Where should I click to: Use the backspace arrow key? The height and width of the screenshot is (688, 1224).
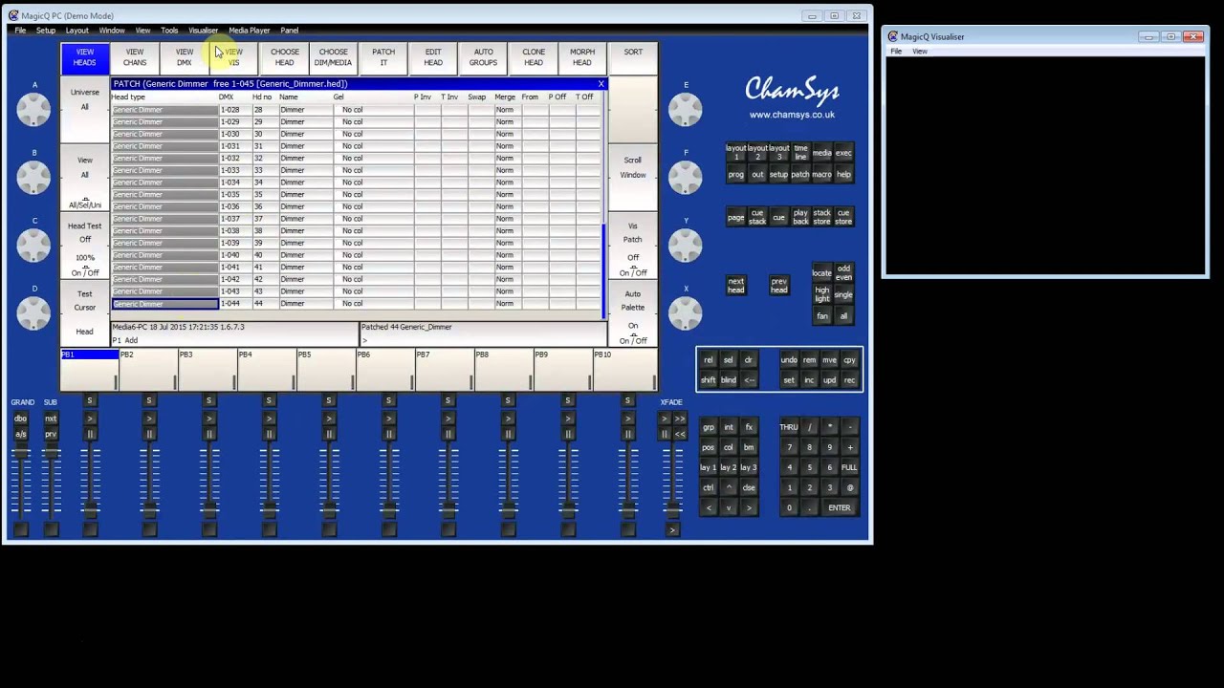tap(749, 380)
